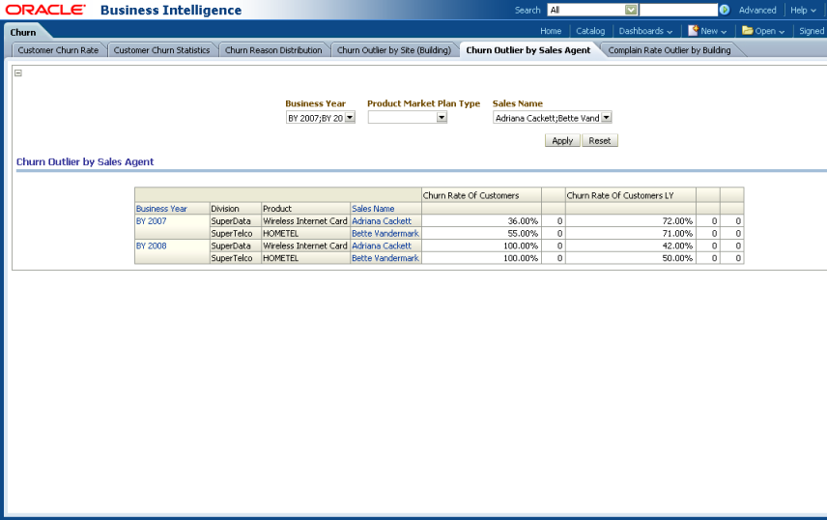
Task: Click BY 2007 row link
Action: 151,221
